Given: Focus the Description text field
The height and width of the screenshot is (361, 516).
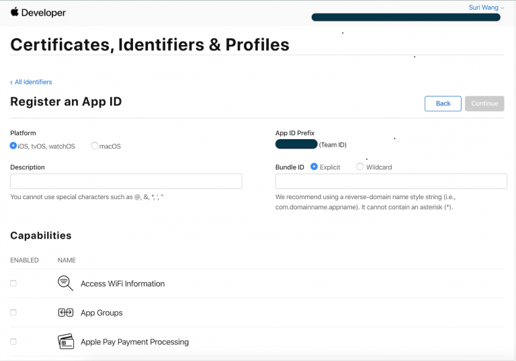Looking at the screenshot, I should point(126,182).
